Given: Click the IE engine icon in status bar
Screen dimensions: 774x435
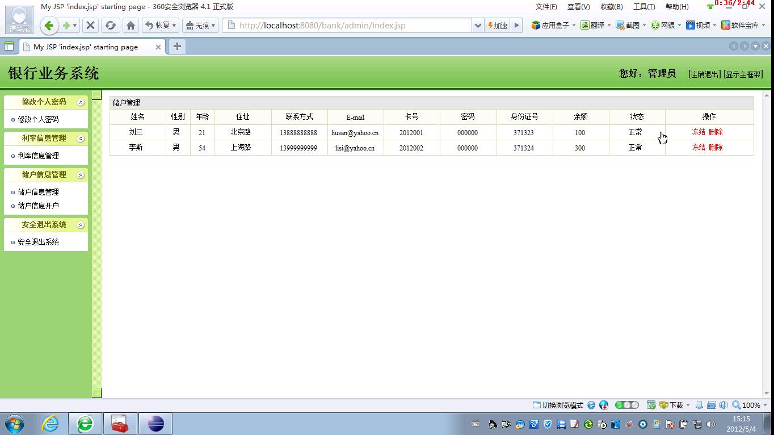Looking at the screenshot, I should pos(591,405).
